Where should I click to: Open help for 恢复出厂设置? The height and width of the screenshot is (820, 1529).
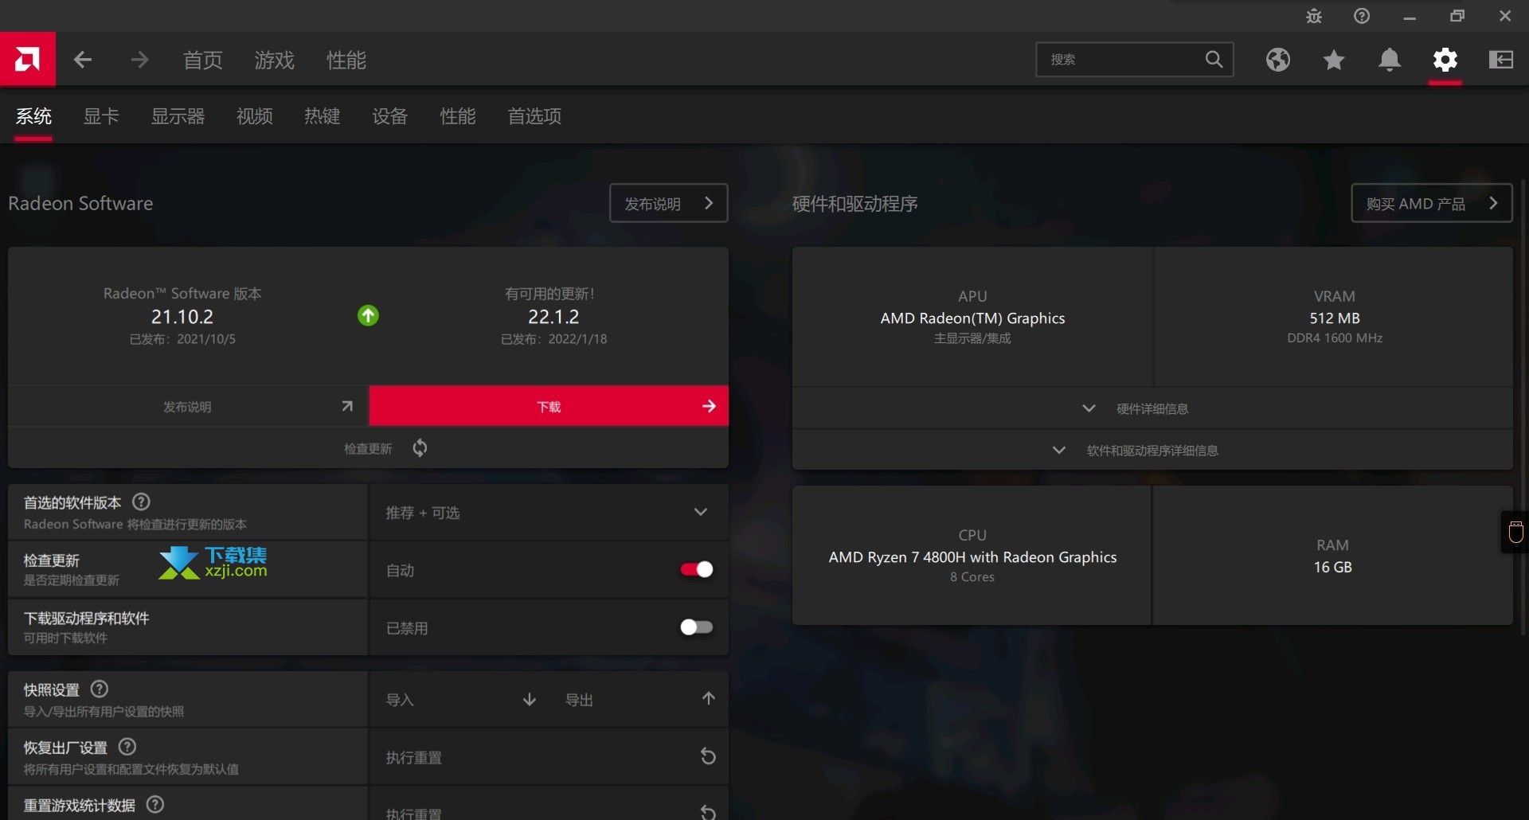click(127, 747)
